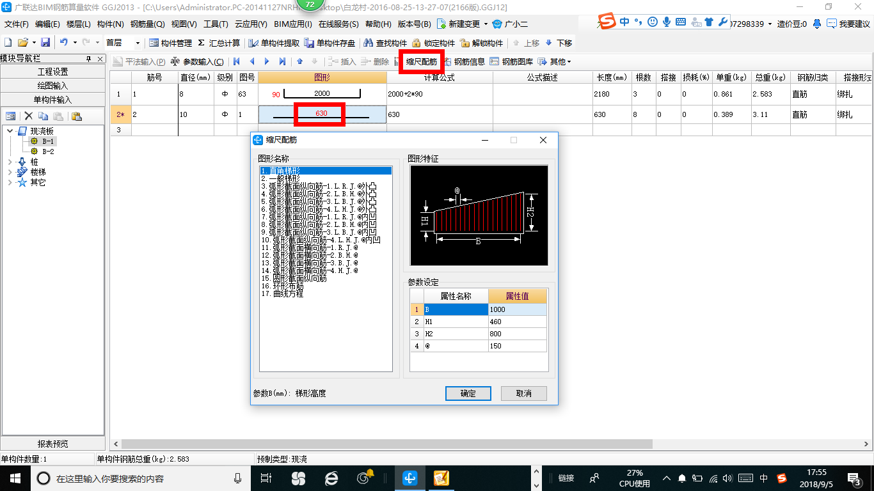The image size is (874, 491).
Task: Click the @ spacing value field 150
Action: tap(517, 346)
